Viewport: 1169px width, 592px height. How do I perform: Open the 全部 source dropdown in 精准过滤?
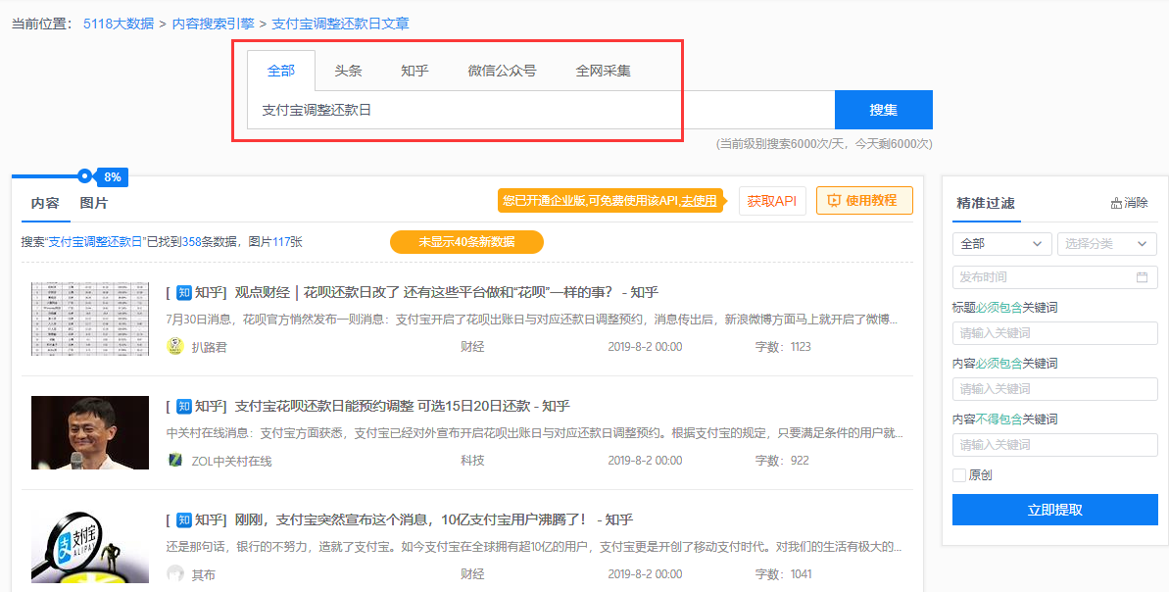tap(1001, 244)
